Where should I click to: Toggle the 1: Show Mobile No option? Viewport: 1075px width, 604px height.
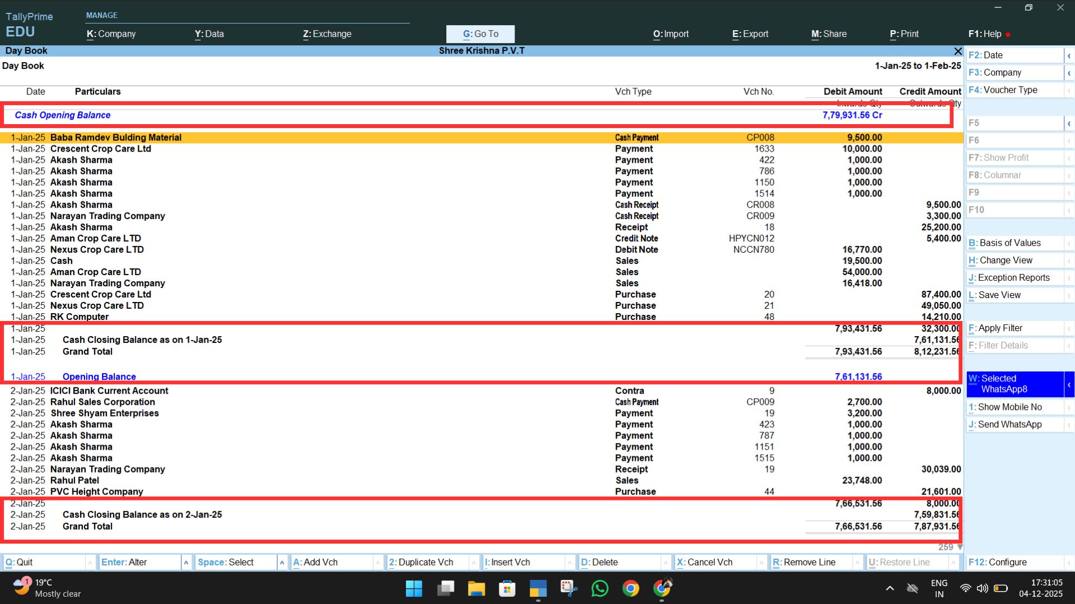pos(1009,407)
